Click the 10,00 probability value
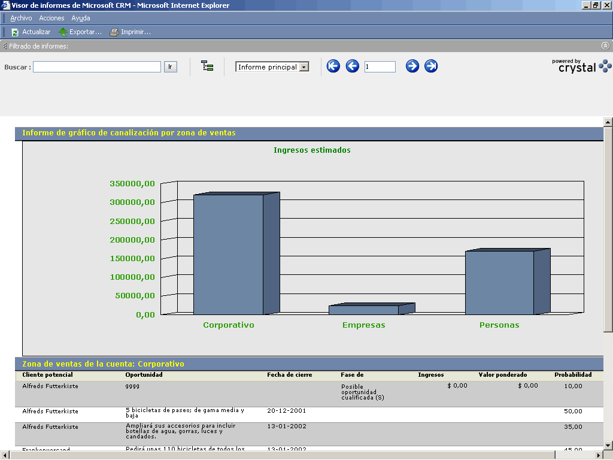 (573, 386)
